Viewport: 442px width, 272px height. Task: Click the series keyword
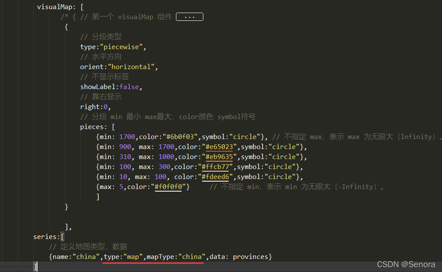[45, 237]
